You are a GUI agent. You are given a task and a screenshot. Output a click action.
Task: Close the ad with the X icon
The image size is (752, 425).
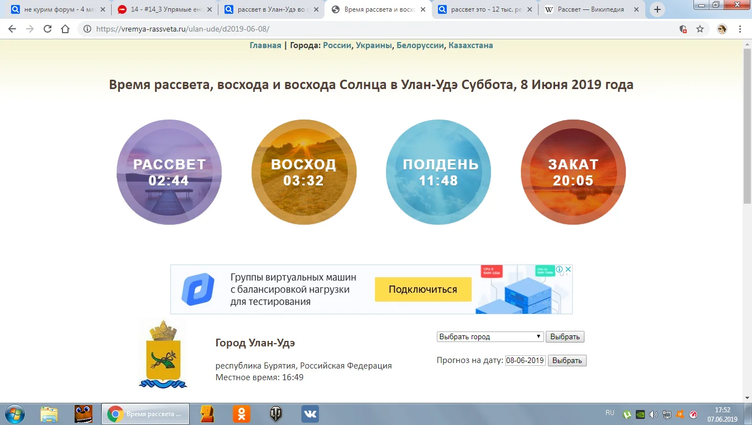[567, 269]
